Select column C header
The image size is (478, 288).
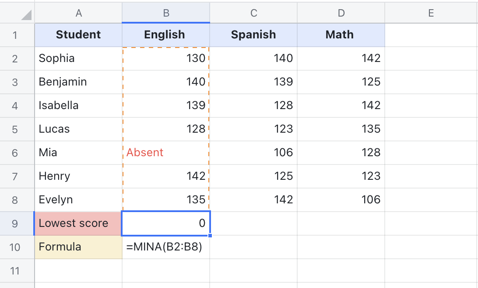click(253, 13)
